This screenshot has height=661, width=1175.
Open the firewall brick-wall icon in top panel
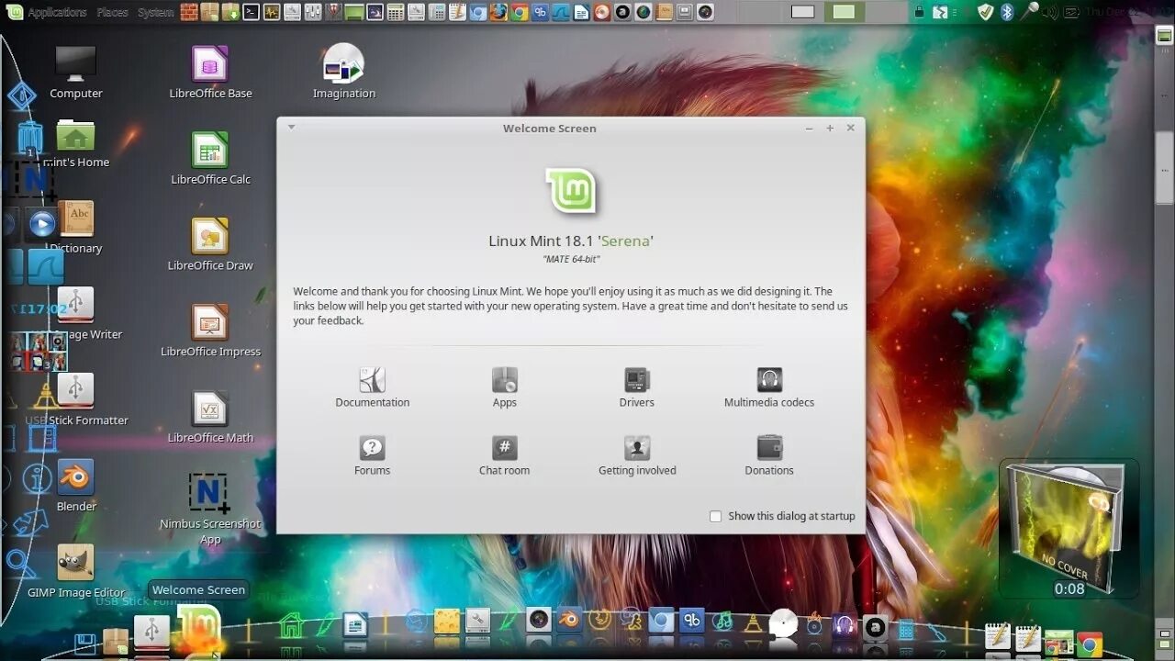tap(188, 12)
